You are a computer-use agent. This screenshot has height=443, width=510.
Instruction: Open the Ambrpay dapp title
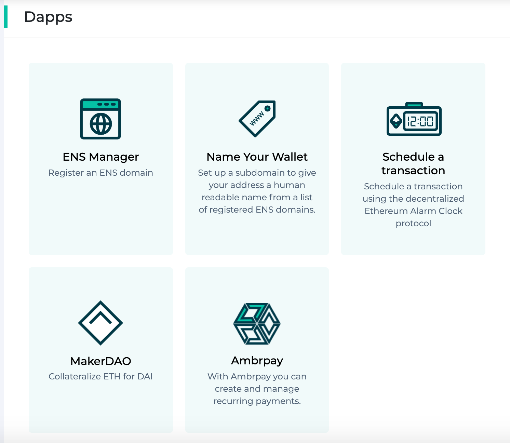tap(257, 361)
